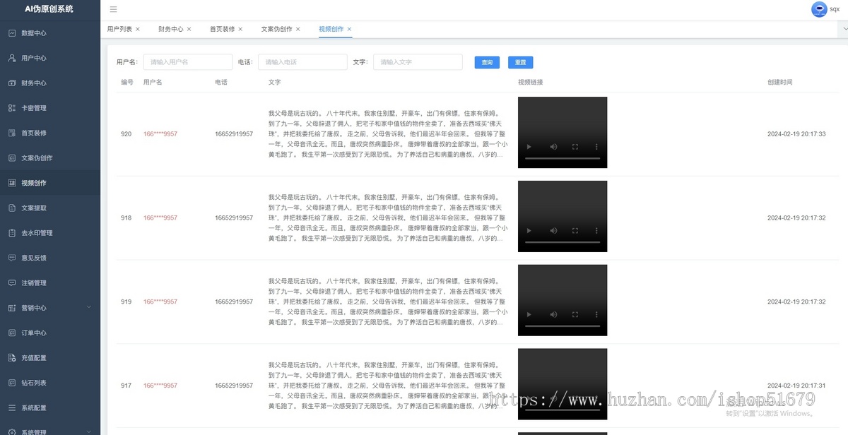The height and width of the screenshot is (435, 848).
Task: Switch to the 财务中心 tab
Action: pos(171,29)
